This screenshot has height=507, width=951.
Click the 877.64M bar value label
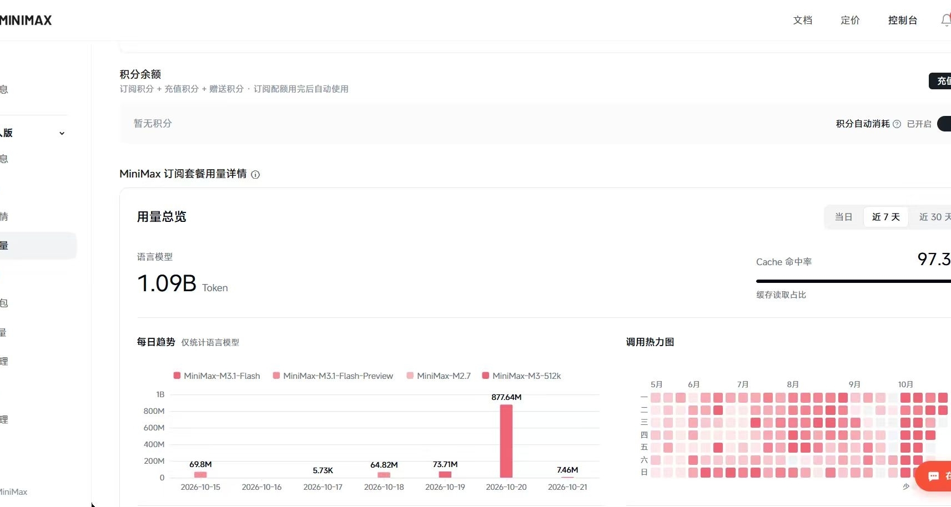point(506,397)
